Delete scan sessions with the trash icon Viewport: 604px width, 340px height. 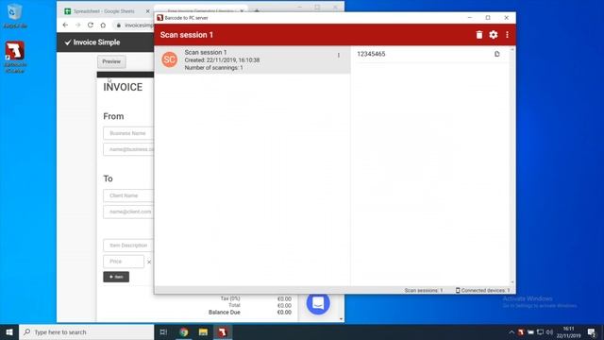click(x=478, y=35)
